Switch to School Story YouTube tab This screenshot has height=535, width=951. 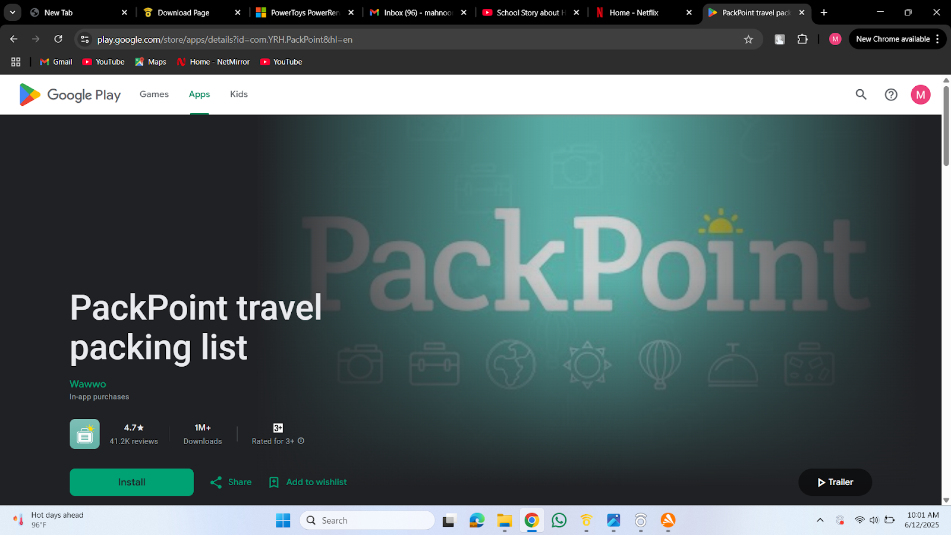click(x=531, y=12)
